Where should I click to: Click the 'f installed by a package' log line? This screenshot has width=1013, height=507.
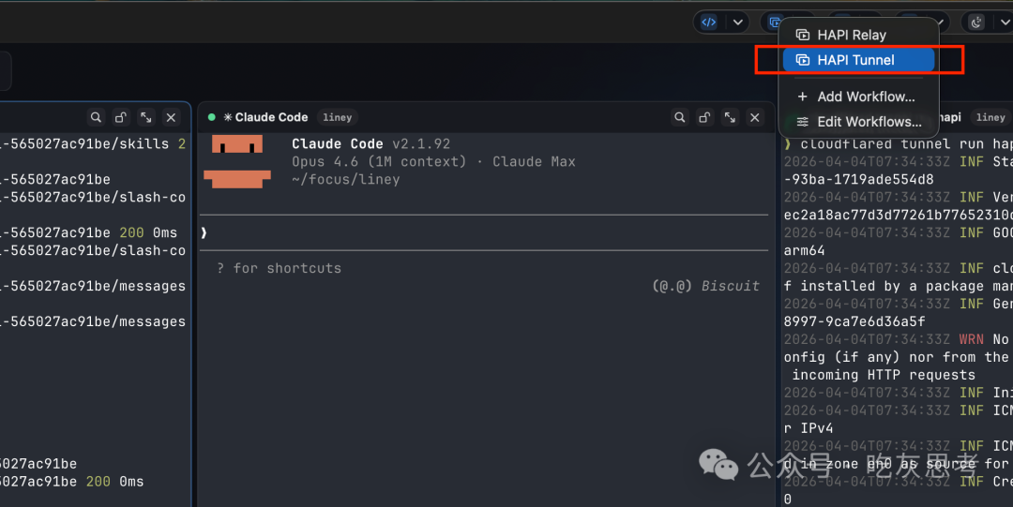tap(899, 286)
